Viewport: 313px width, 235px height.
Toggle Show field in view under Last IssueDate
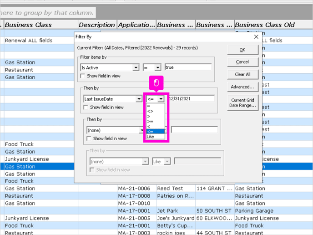click(86, 107)
